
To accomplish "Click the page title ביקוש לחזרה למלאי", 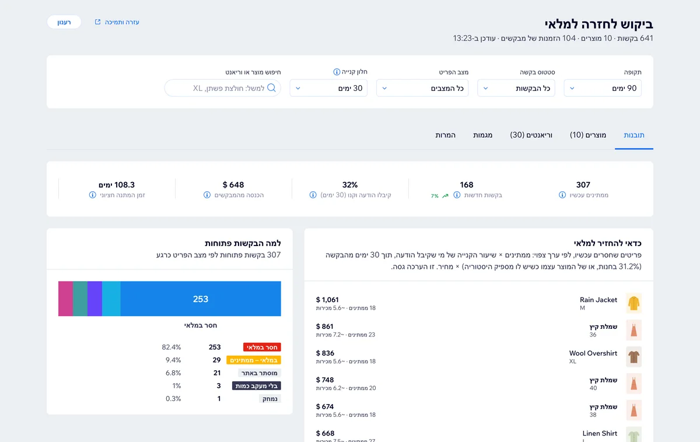I will pyautogui.click(x=598, y=24).
